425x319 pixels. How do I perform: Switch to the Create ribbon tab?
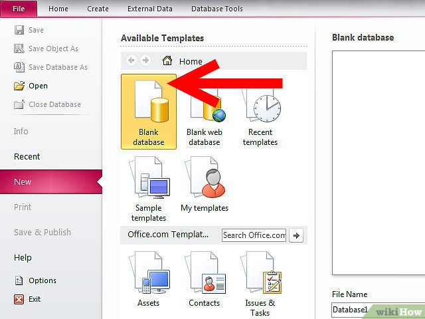(98, 9)
